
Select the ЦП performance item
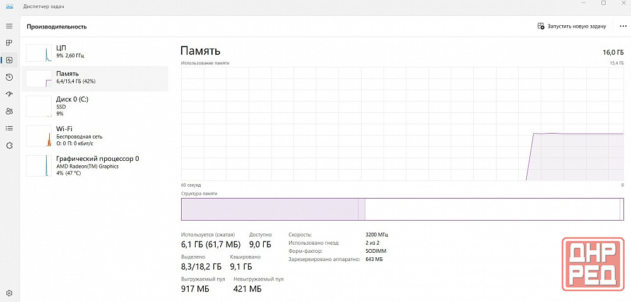click(x=95, y=52)
